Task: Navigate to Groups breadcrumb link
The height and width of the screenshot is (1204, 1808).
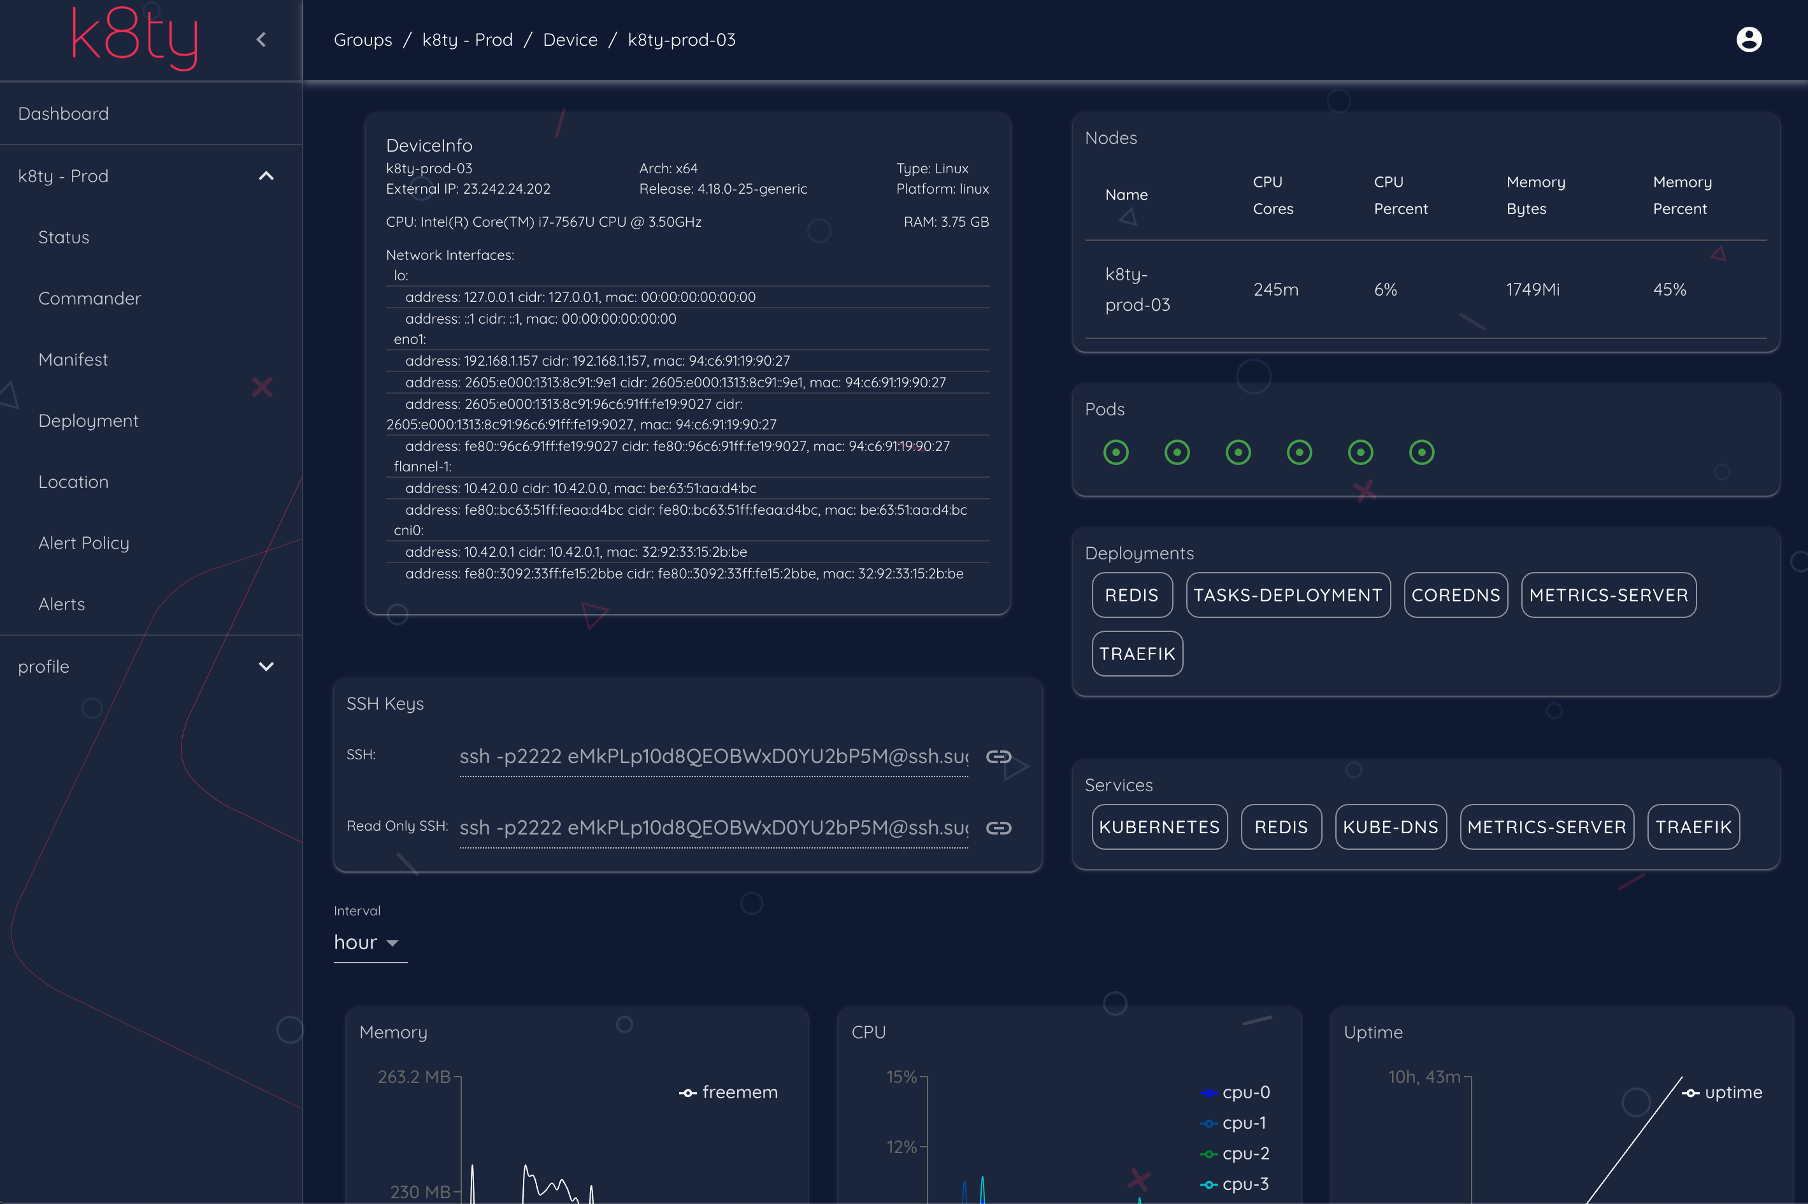Action: (x=362, y=40)
